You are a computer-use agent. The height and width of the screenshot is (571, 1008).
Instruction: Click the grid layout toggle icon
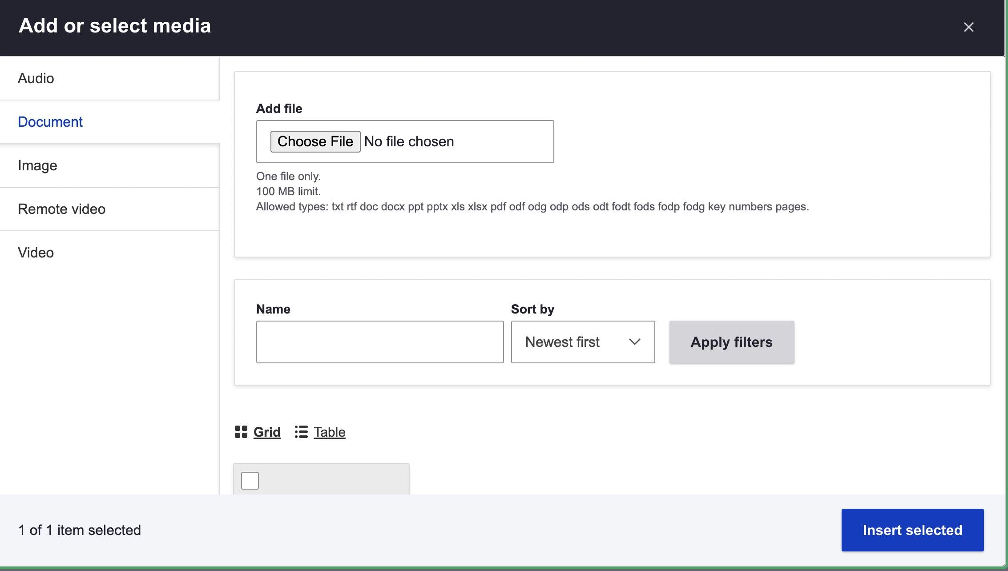pos(241,431)
